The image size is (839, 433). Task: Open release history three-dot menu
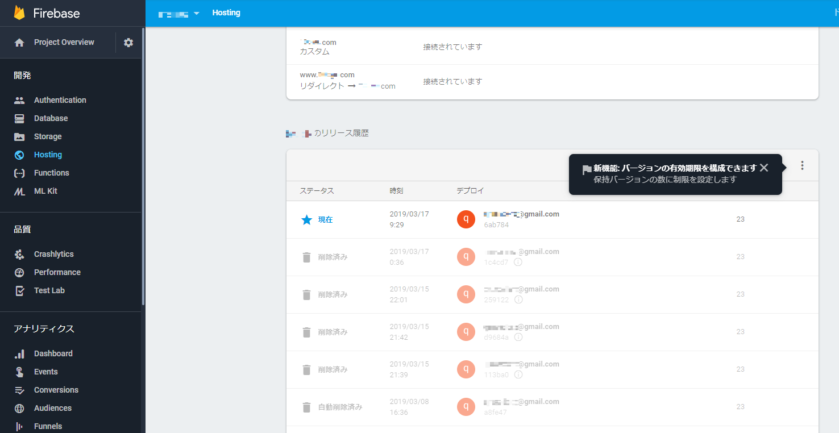pyautogui.click(x=802, y=165)
